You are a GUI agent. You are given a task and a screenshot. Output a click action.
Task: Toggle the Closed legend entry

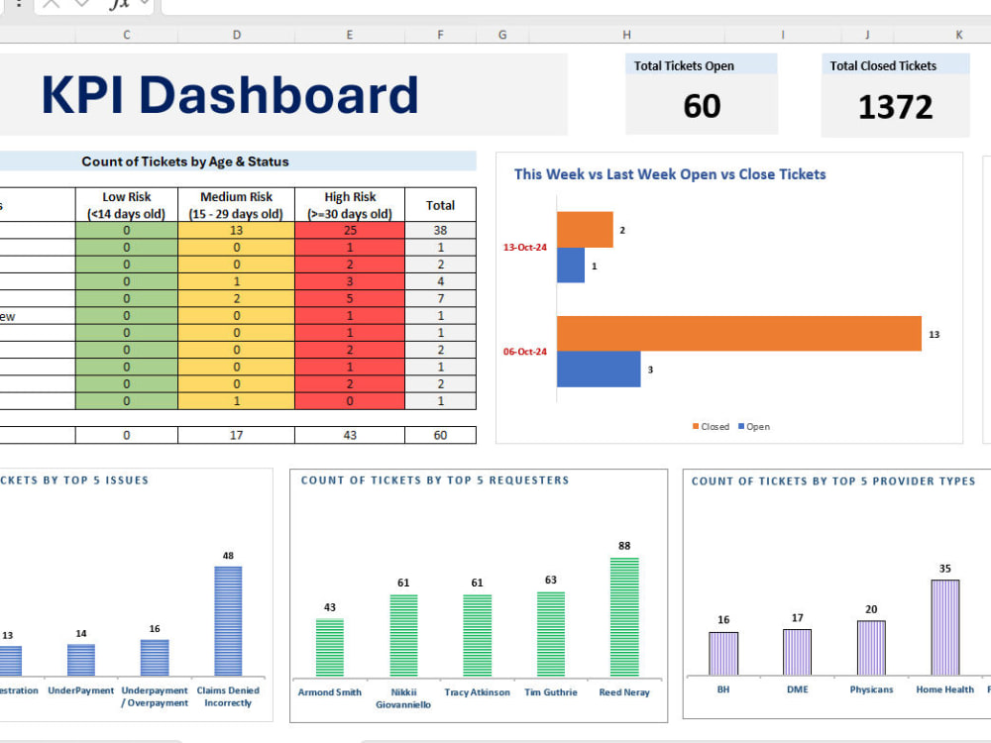[x=714, y=426]
